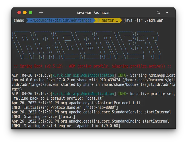Click the green INFO label before 'Starting AdminApplication'

pyautogui.click(x=122, y=75)
